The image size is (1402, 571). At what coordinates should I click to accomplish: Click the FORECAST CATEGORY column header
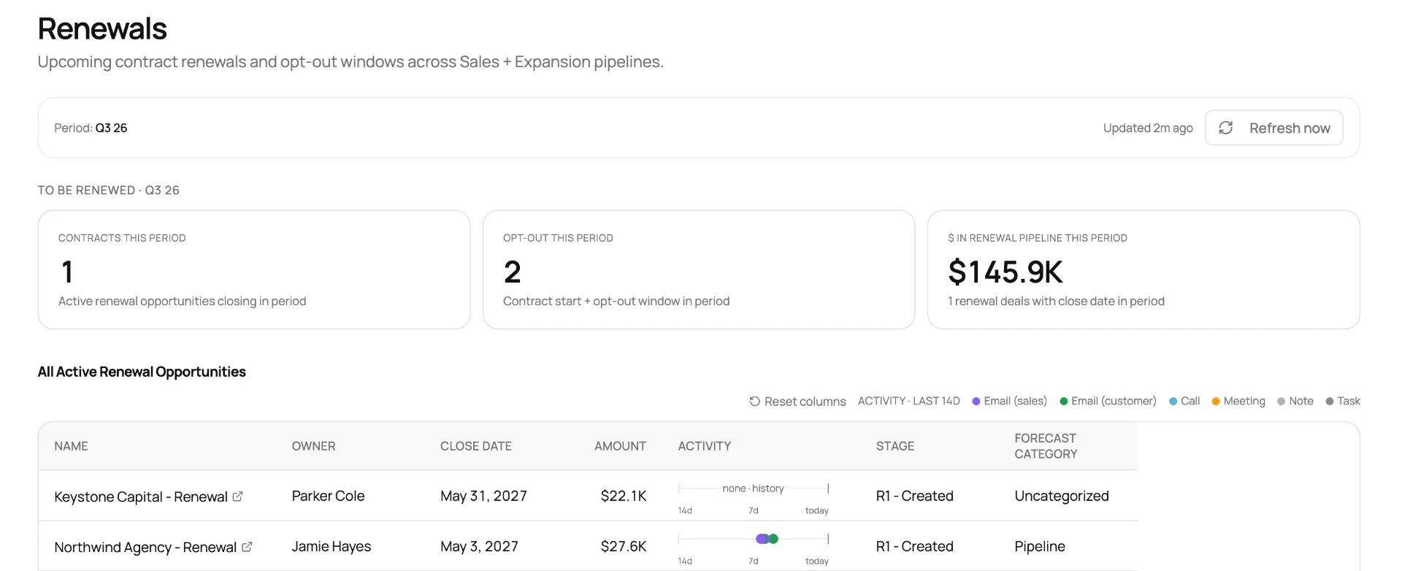1046,446
